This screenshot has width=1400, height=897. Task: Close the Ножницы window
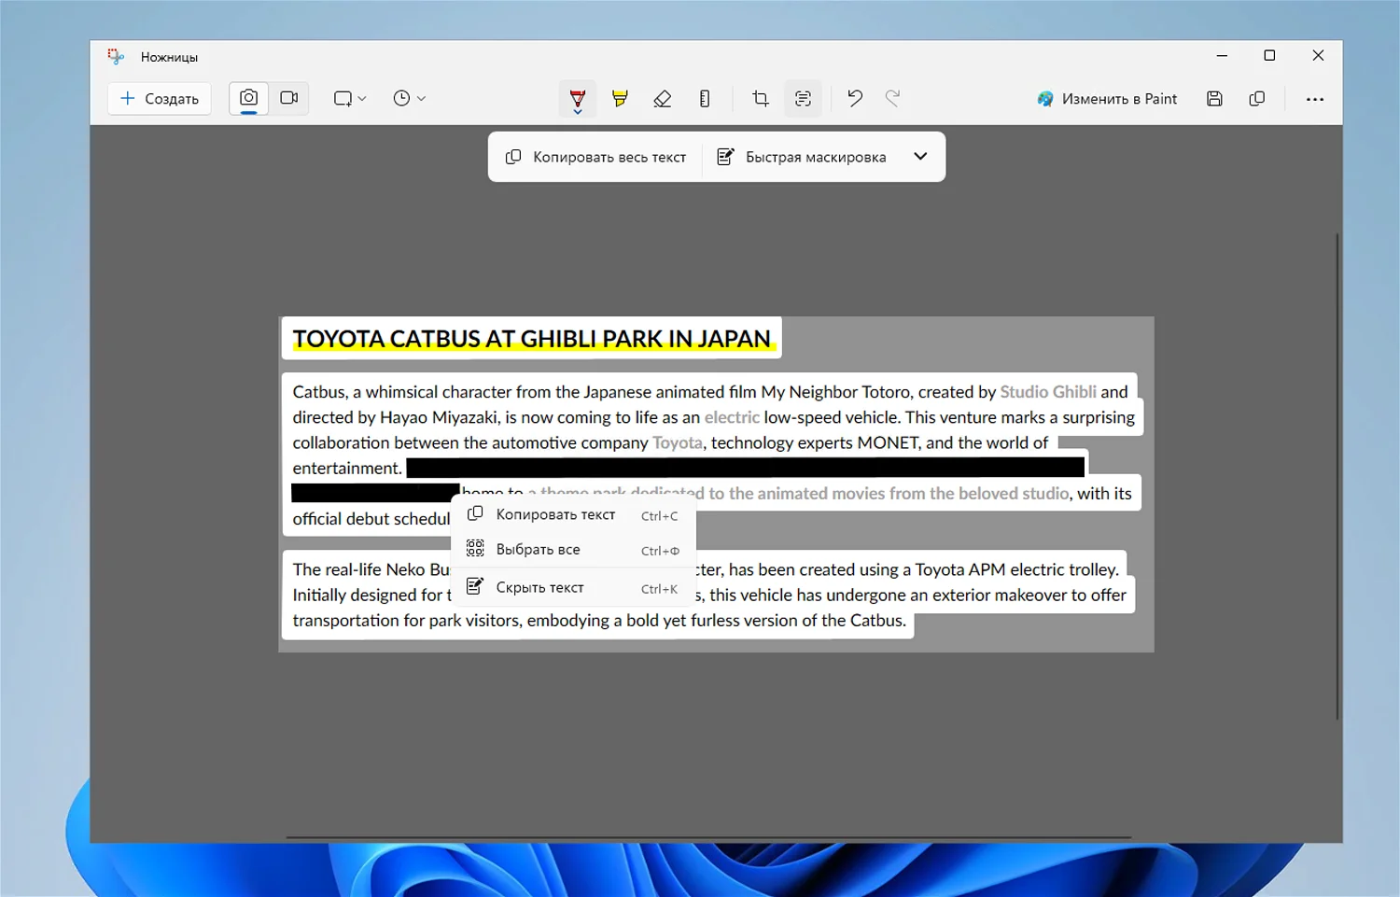click(x=1318, y=56)
